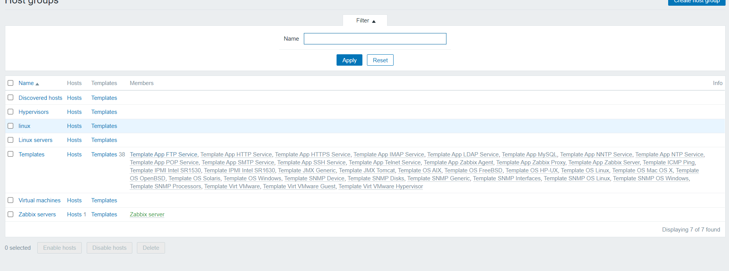Open Zabbix server member host
Image resolution: width=729 pixels, height=271 pixels.
click(147, 214)
